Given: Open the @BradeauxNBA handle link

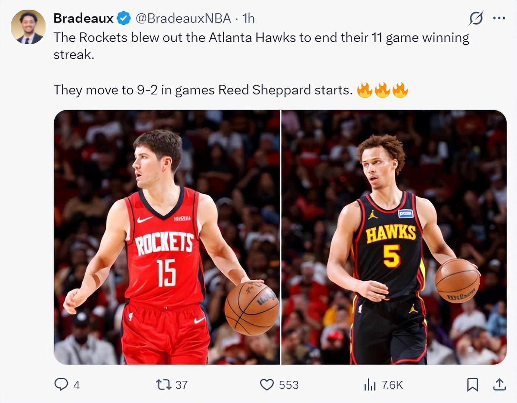Looking at the screenshot, I should [183, 18].
